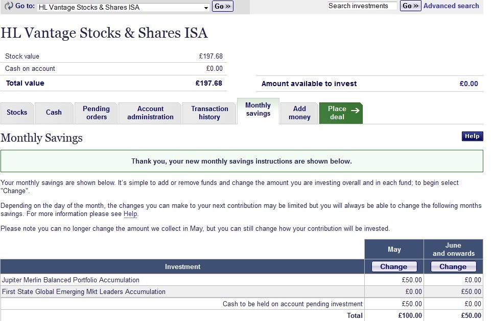Viewport: 493px width, 321px height.
Task: Click the Investment column header
Action: [182, 267]
